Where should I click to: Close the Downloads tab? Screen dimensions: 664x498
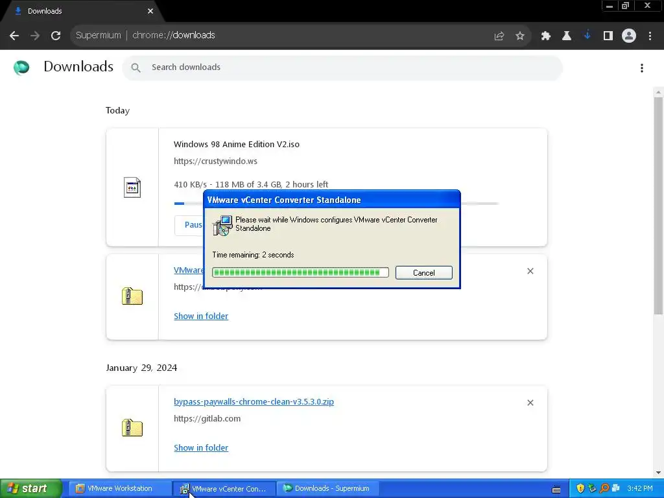(150, 11)
